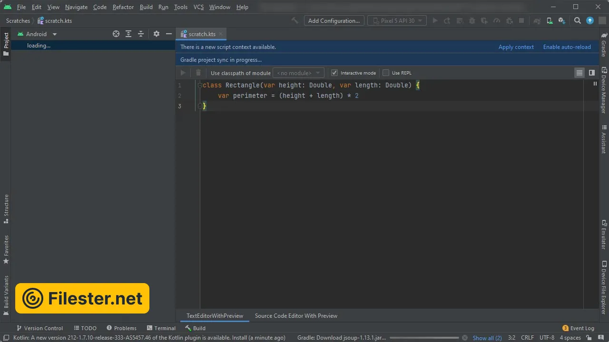Screen dimensions: 609x342
Task: Enable the Use REPL checkbox
Action: (386, 73)
